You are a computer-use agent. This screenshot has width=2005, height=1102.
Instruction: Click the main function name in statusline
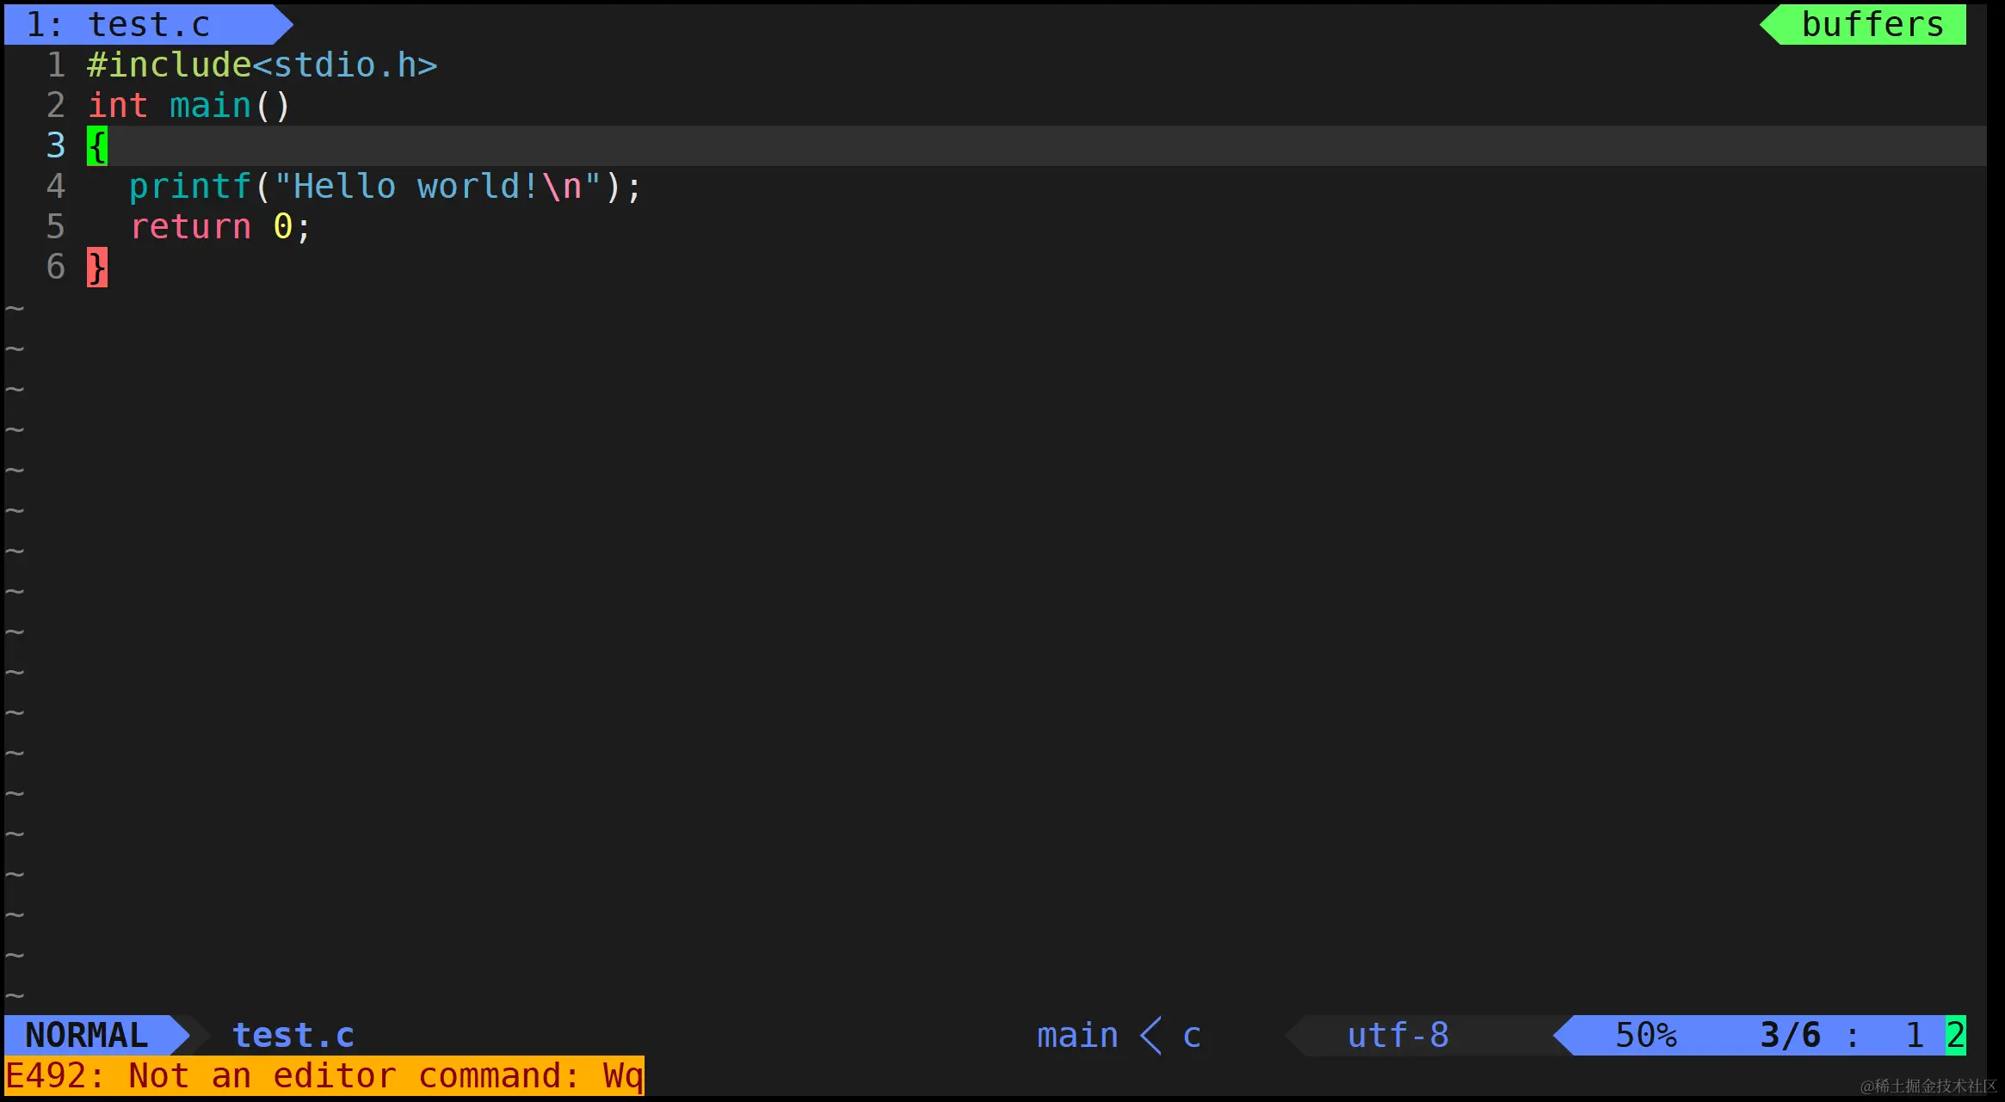click(1077, 1035)
